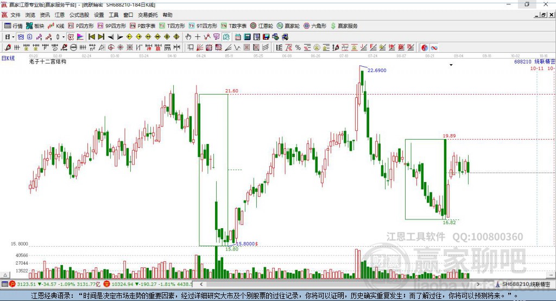Select the percent retracement drawing tool
556x301 pixels.
pyautogui.click(x=298, y=48)
